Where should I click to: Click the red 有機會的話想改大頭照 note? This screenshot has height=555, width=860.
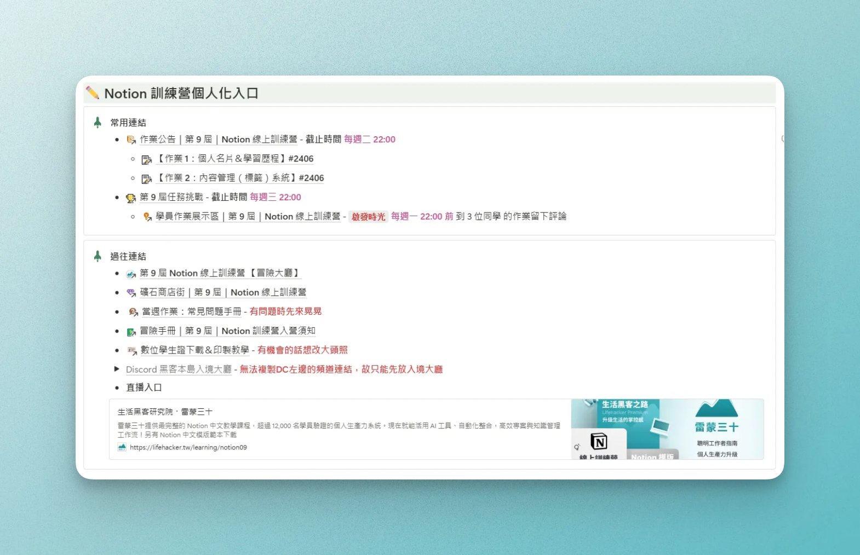pos(303,350)
